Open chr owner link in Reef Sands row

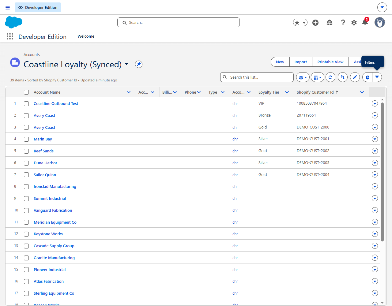click(x=235, y=151)
